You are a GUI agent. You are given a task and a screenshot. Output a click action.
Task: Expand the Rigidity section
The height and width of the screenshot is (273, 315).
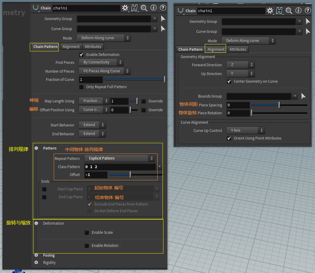point(36,262)
